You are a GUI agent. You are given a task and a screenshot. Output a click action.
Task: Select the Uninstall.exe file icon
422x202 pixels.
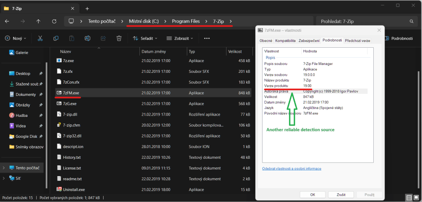(x=59, y=189)
